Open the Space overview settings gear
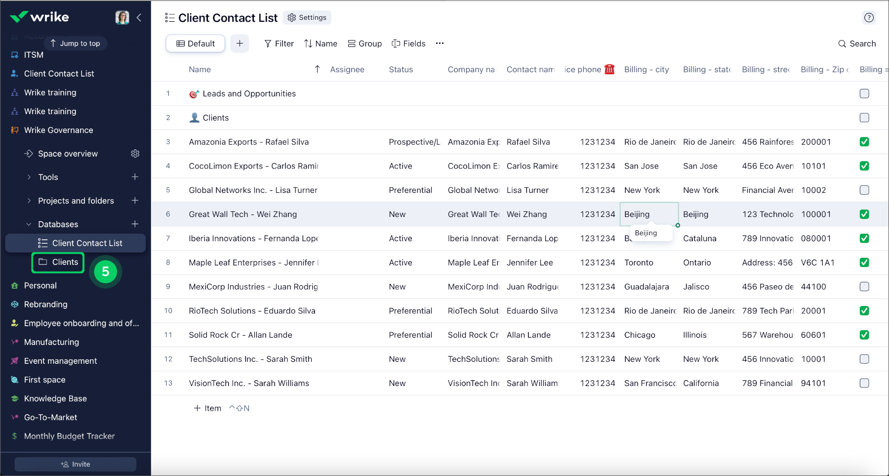The image size is (889, 476). coord(135,153)
